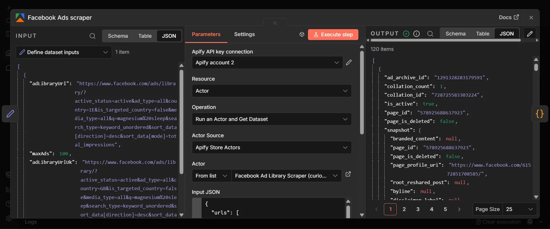Viewport: 550px width, 229px height.
Task: Click the drag handle at panel top
Action: coord(275,23)
